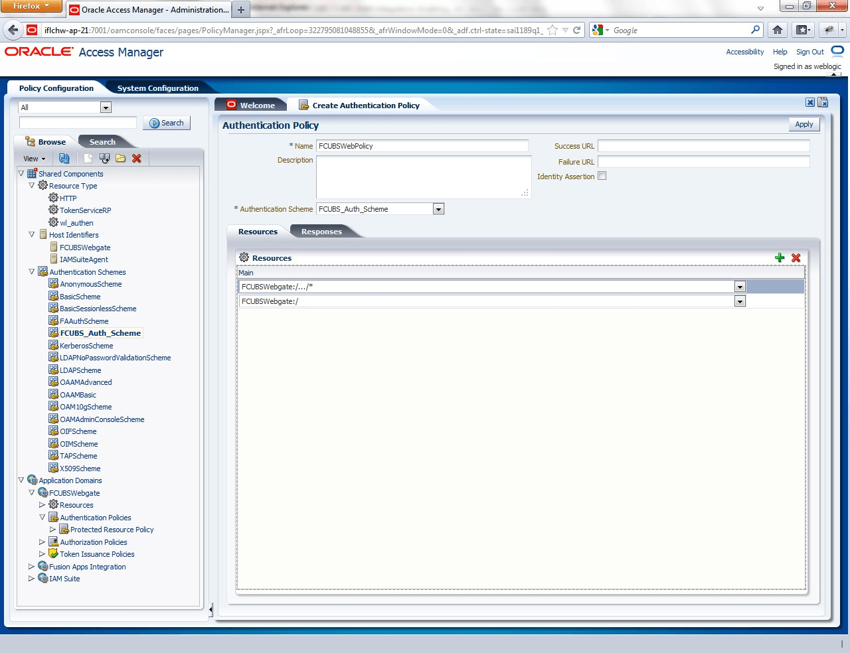Expand the Fusion Apps Integration node
The height and width of the screenshot is (653, 850).
[x=31, y=567]
